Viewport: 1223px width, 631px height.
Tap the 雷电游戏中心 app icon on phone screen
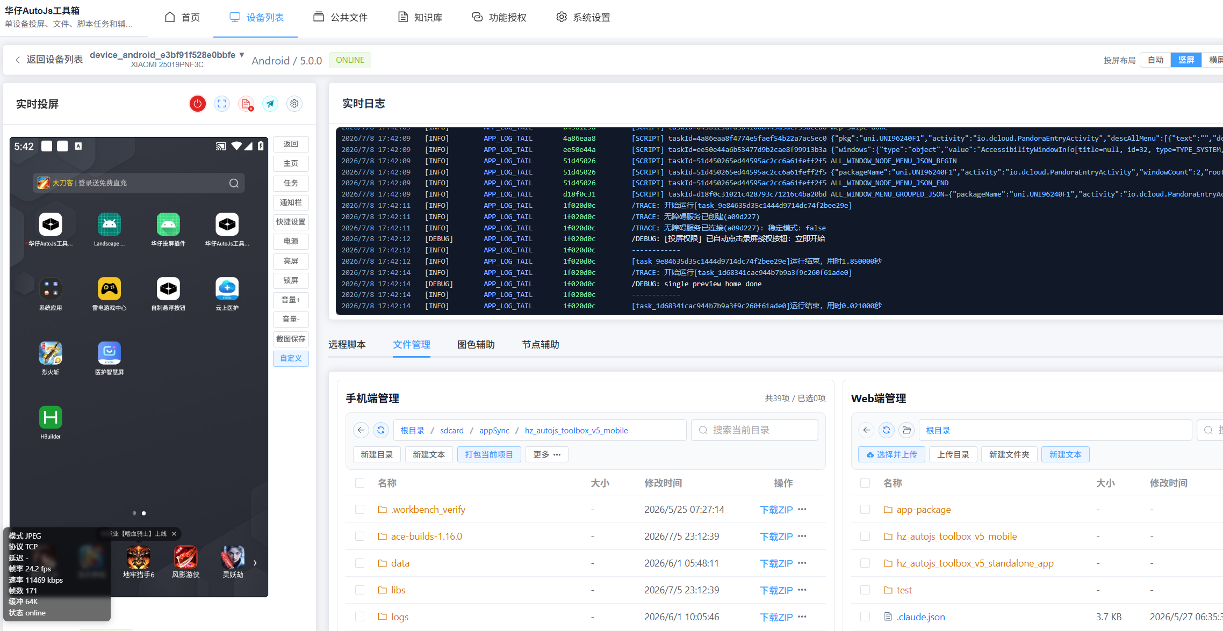point(110,289)
